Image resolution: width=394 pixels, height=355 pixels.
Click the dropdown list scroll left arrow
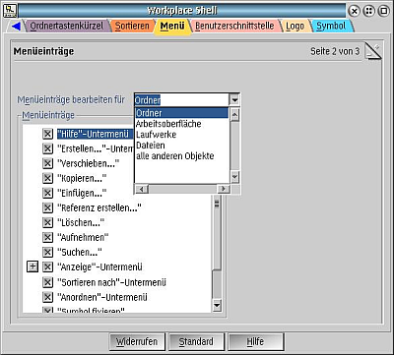[x=142, y=189]
